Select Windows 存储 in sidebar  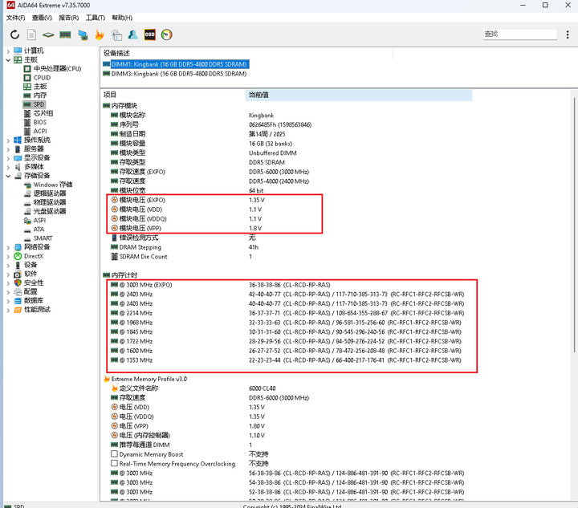[53, 185]
